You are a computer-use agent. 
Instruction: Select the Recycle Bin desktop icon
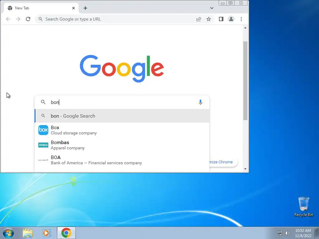[303, 207]
